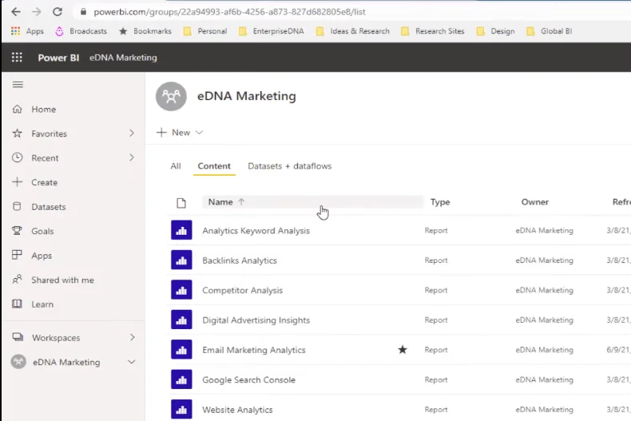Screen dimensions: 631x421
Task: Collapse the navigation pane hamburger menu
Action: tap(18, 85)
